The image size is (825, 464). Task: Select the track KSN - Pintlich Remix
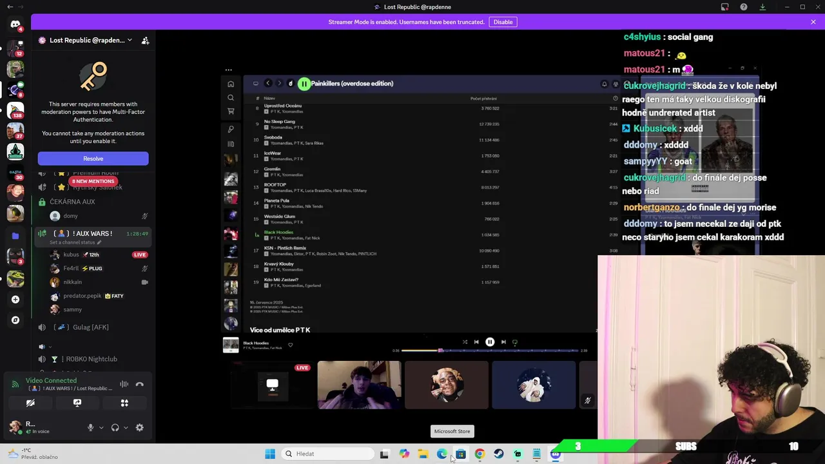click(285, 248)
